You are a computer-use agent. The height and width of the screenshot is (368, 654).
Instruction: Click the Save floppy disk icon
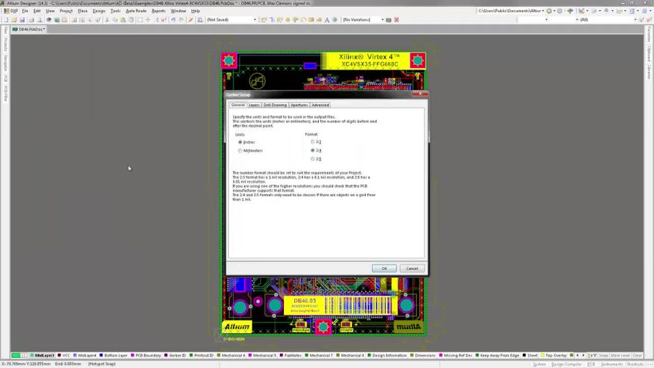point(22,20)
